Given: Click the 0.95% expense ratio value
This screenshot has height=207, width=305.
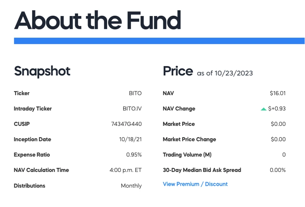Looking at the screenshot, I should (134, 155).
